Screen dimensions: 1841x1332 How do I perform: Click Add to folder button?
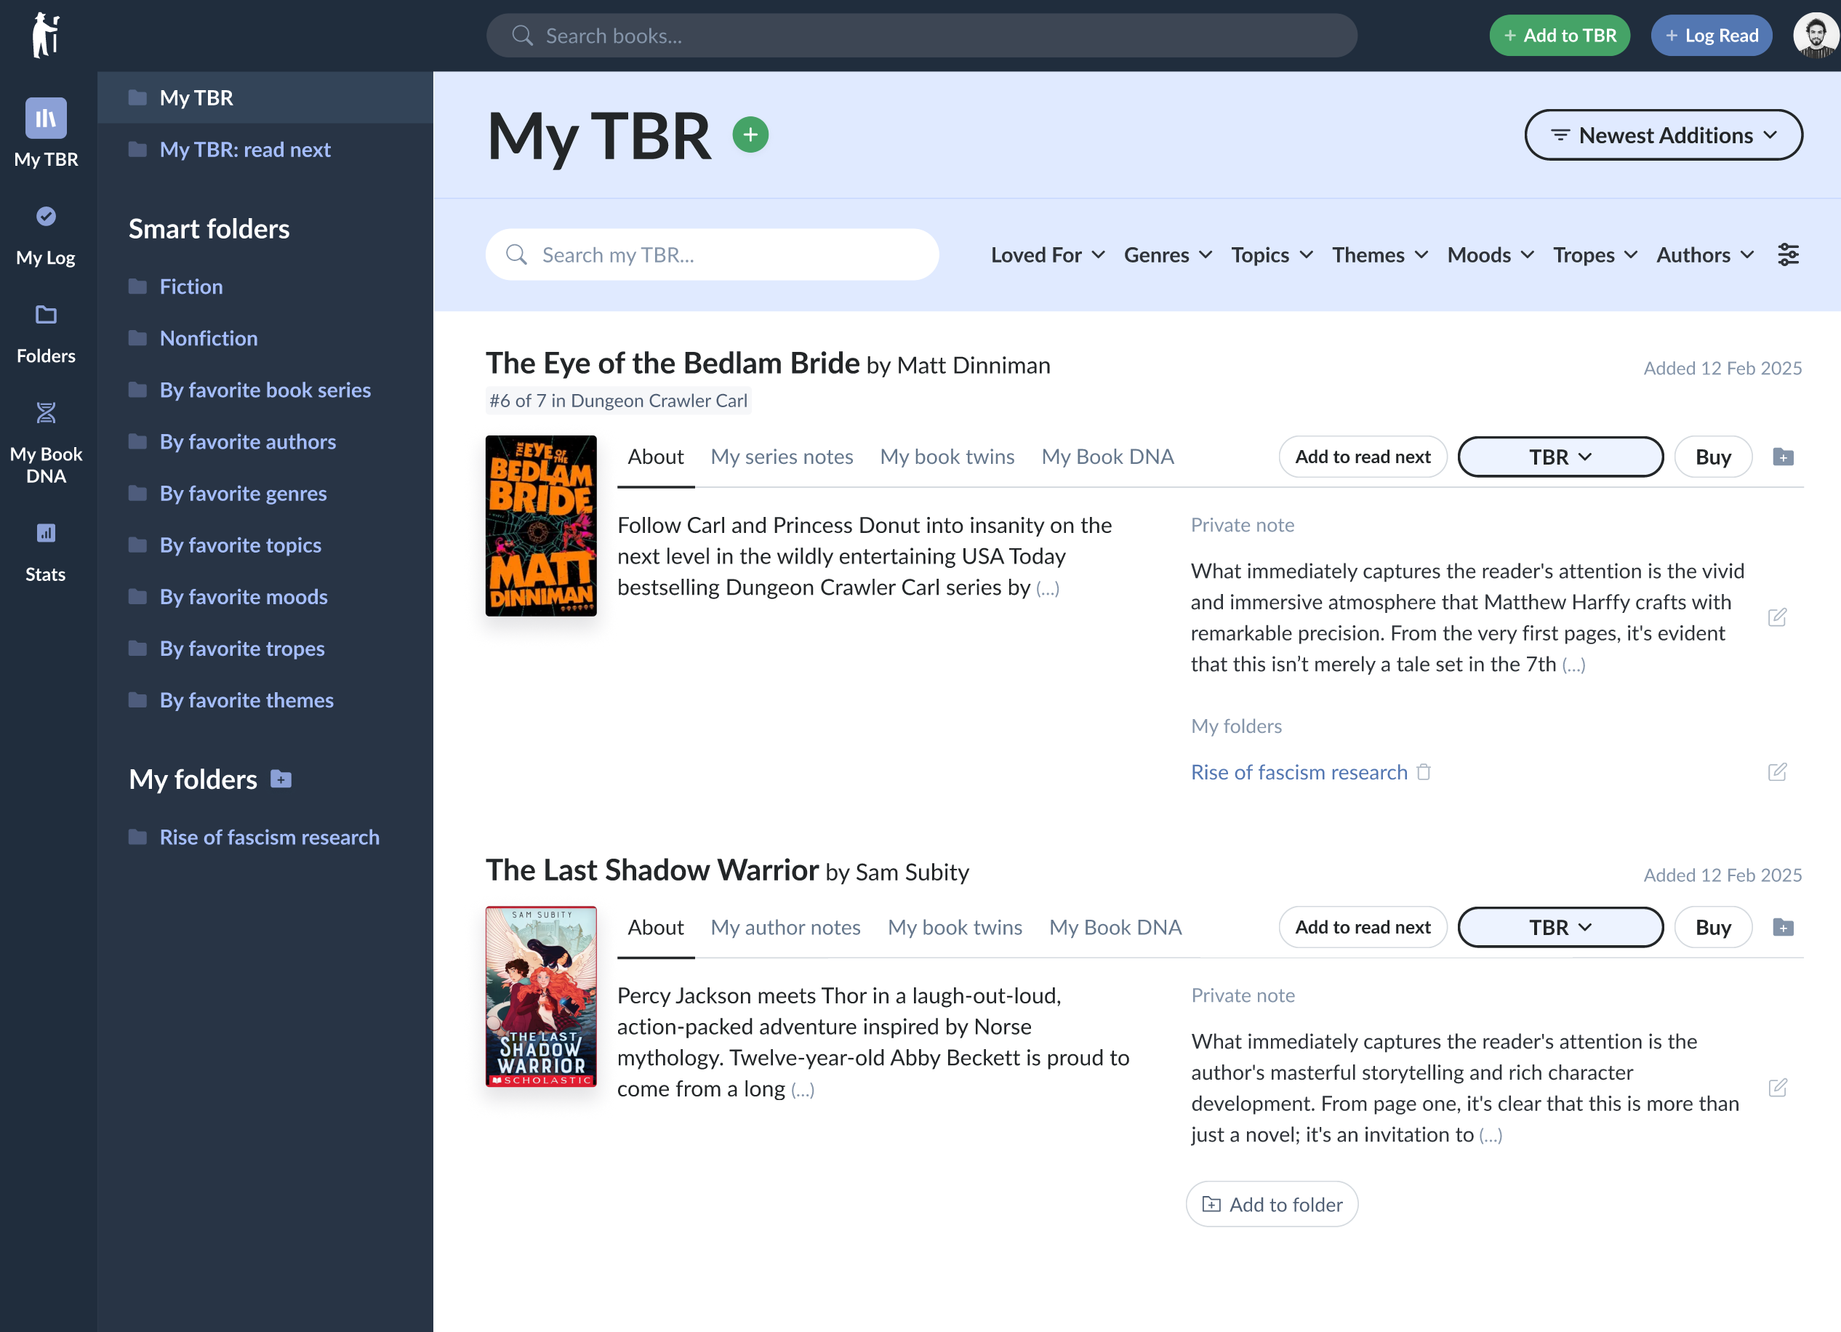1272,1205
